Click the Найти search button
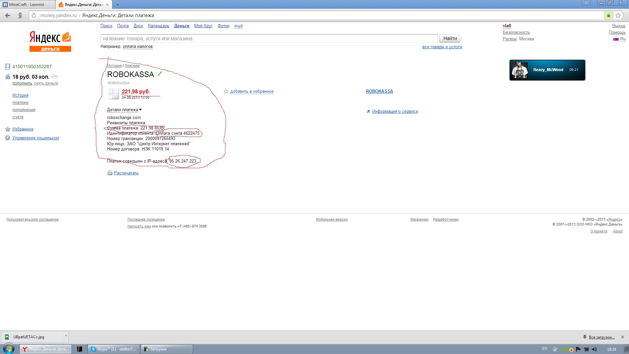Screen dimensions: 629x354 (450, 38)
